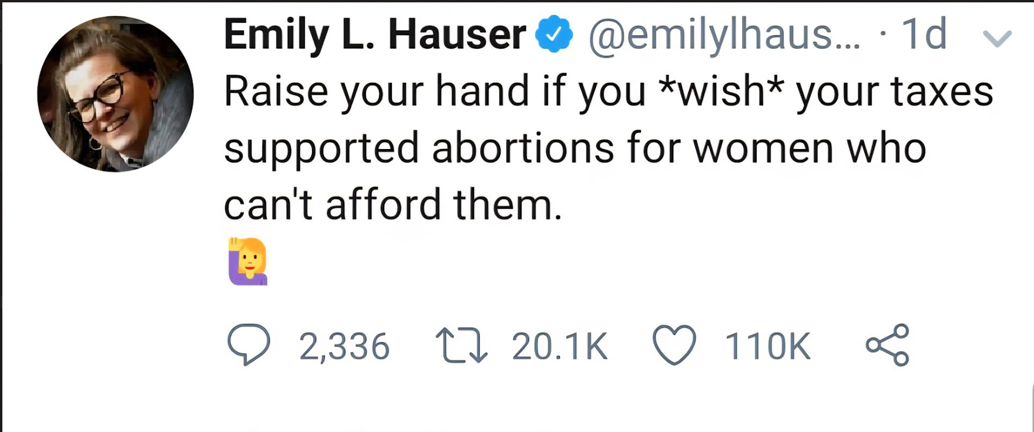Screen dimensions: 1034x432
Task: Click the 110K likes count
Action: 767,346
